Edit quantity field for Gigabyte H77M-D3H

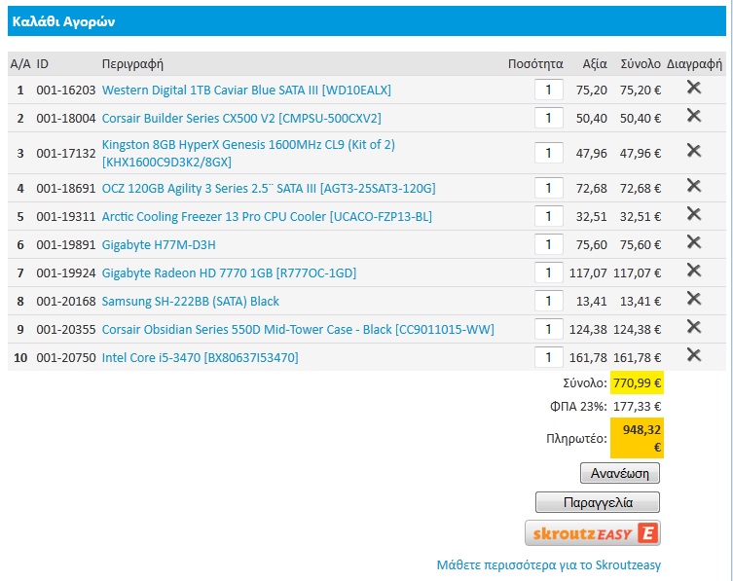(549, 244)
